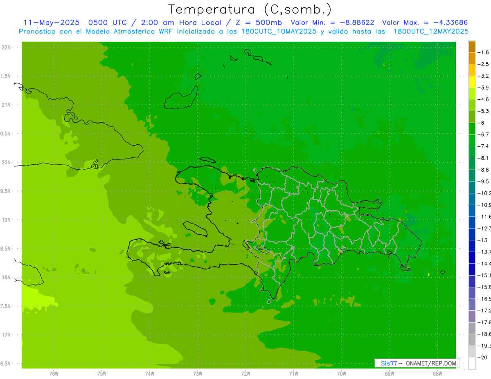
Task: Click the "-15.1" colorbar label
Action: [x=485, y=275]
